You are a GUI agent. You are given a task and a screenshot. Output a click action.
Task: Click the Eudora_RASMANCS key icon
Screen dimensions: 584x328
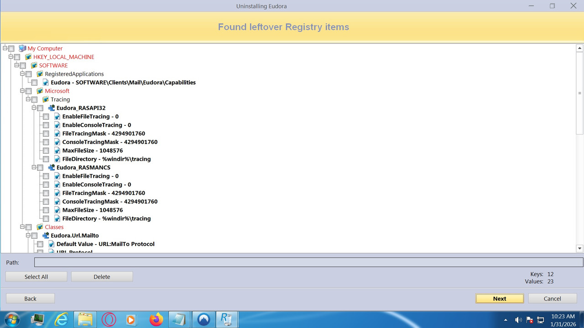[52, 167]
